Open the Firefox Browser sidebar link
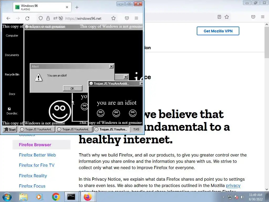Screen dimensions: 269x202 35,145
